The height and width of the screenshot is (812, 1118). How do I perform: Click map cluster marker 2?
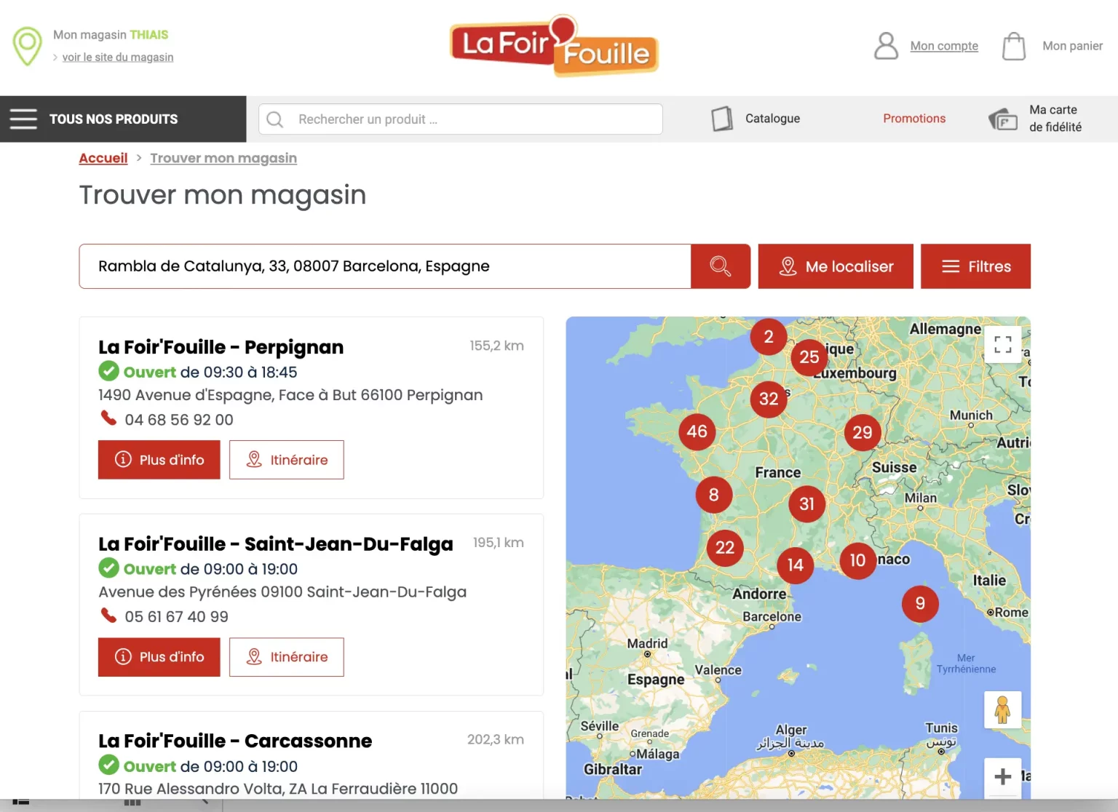769,337
